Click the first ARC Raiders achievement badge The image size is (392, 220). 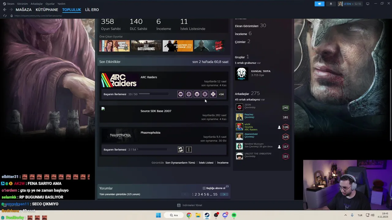(181, 94)
